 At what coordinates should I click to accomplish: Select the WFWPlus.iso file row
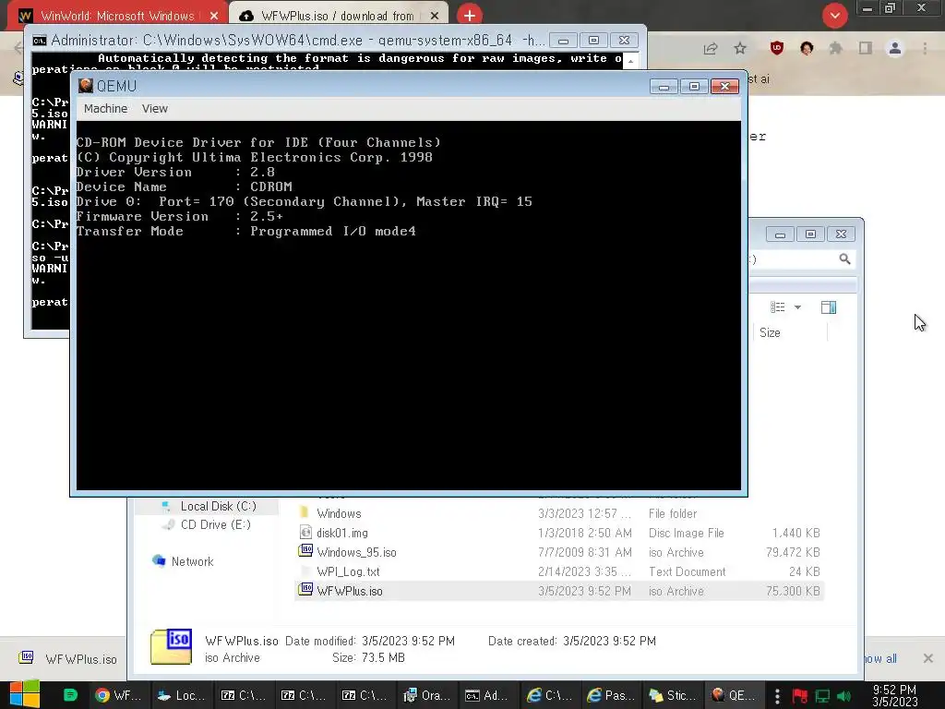pos(559,591)
